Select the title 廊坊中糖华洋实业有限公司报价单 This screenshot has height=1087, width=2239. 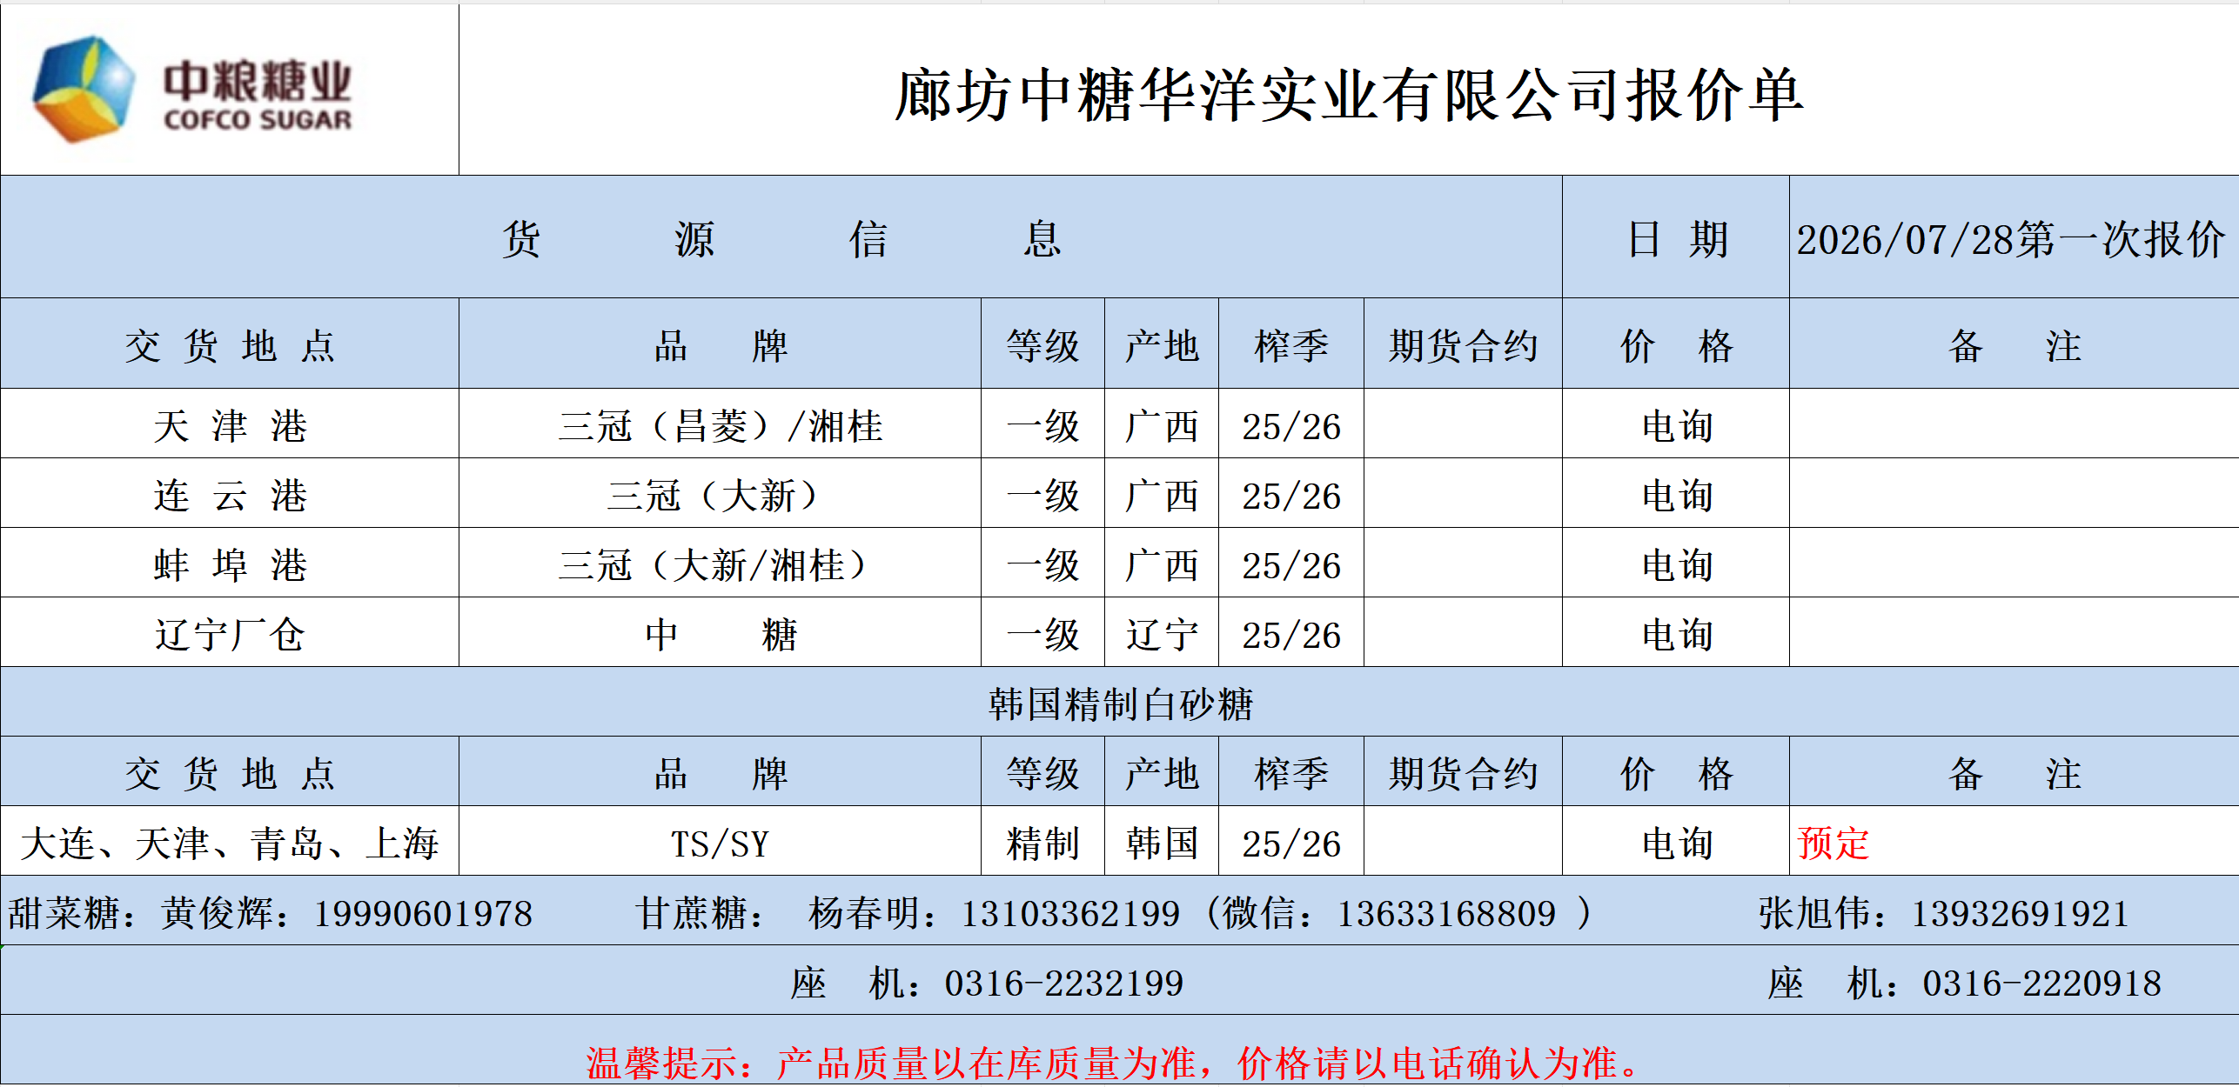1349,95
